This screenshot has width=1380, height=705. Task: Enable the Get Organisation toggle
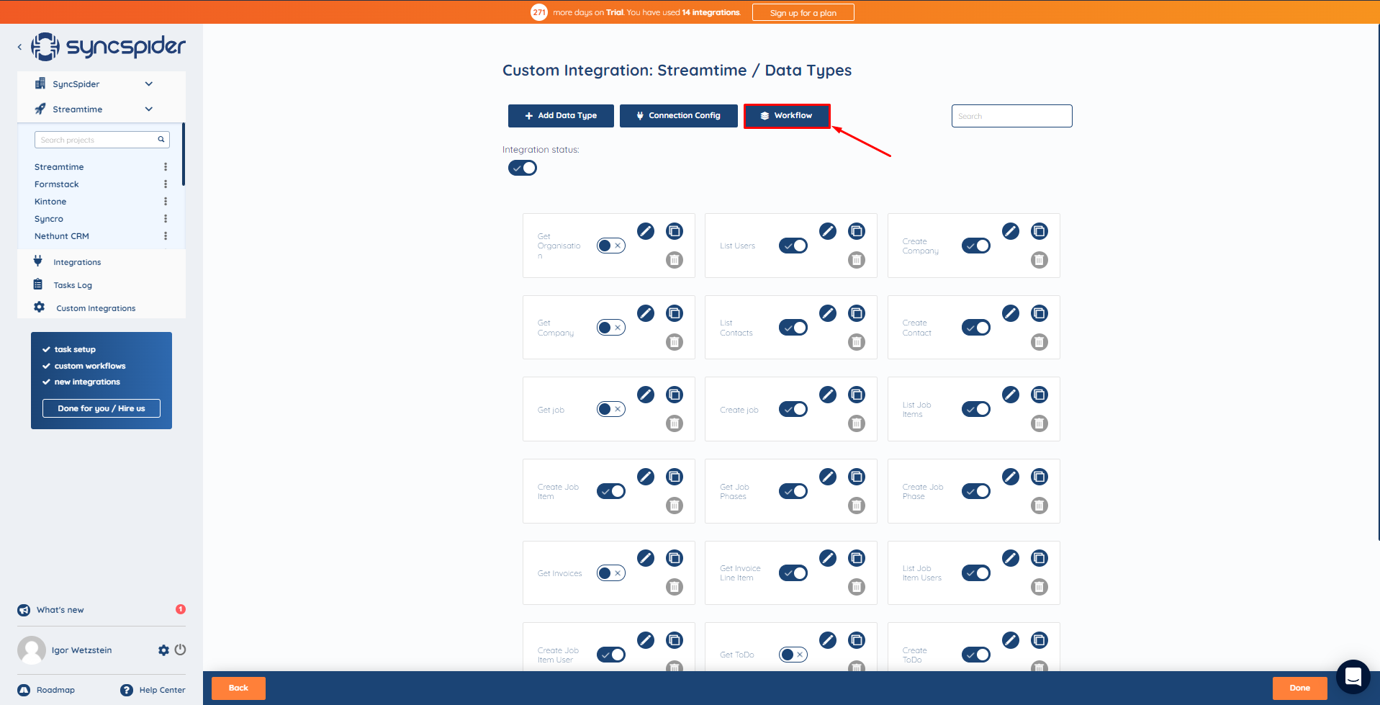click(611, 246)
